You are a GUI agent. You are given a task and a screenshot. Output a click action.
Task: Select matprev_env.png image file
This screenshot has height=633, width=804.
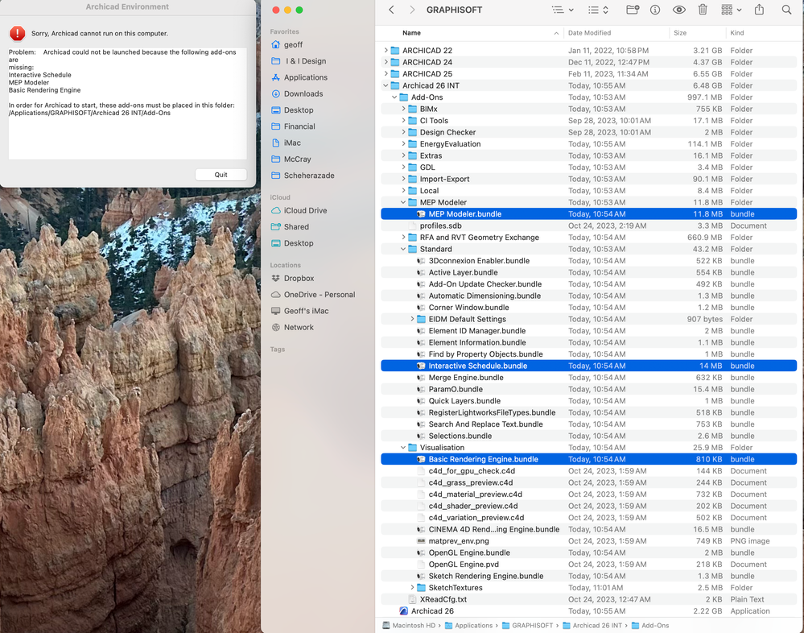click(588, 541)
